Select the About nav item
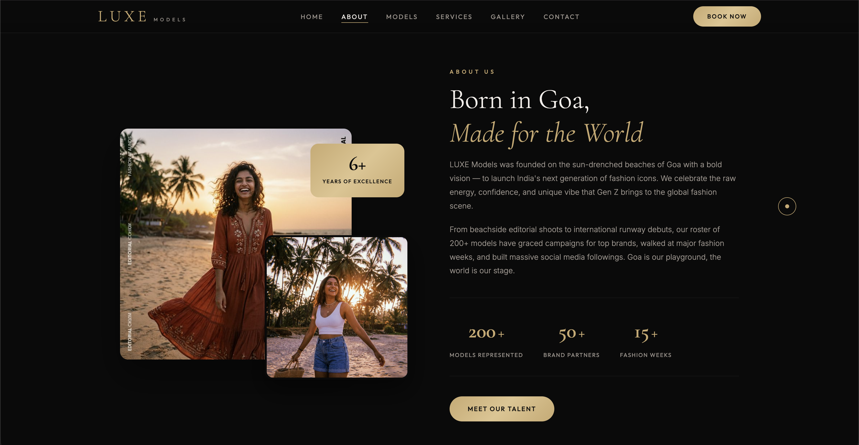The height and width of the screenshot is (445, 859). tap(354, 17)
